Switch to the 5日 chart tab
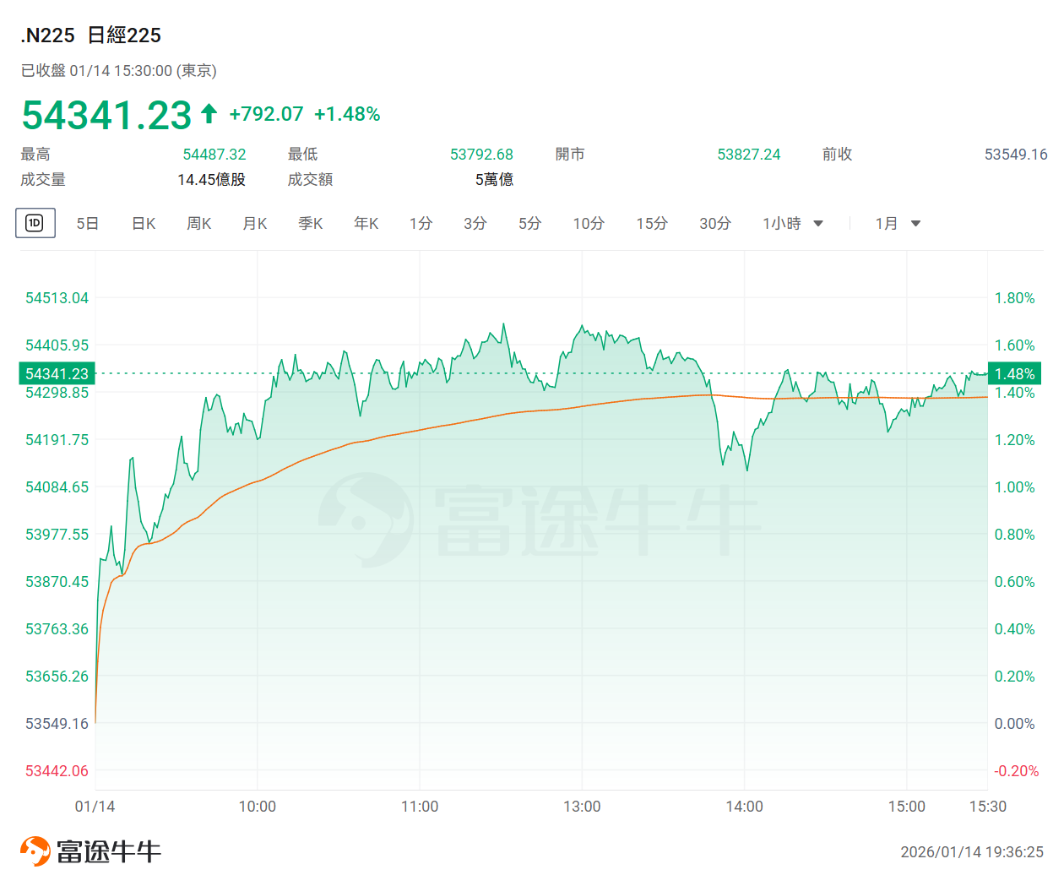Image resolution: width=1064 pixels, height=886 pixels. tap(88, 224)
